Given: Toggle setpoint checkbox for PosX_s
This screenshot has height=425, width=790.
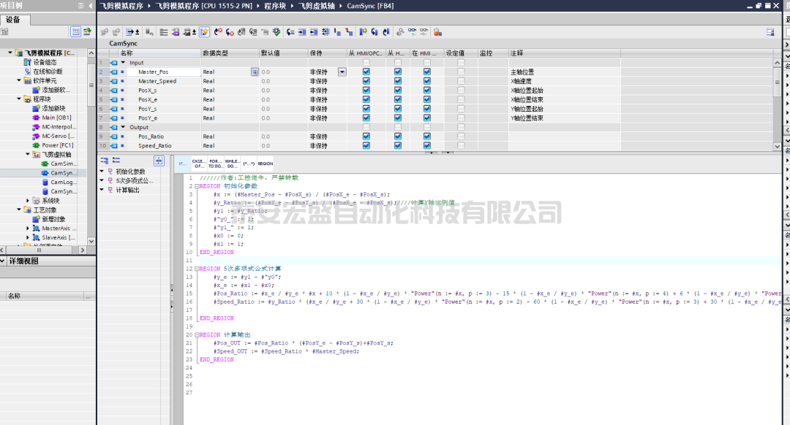Looking at the screenshot, I should pyautogui.click(x=461, y=91).
